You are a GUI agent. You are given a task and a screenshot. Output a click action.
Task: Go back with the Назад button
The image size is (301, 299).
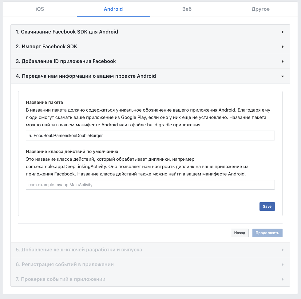240,233
